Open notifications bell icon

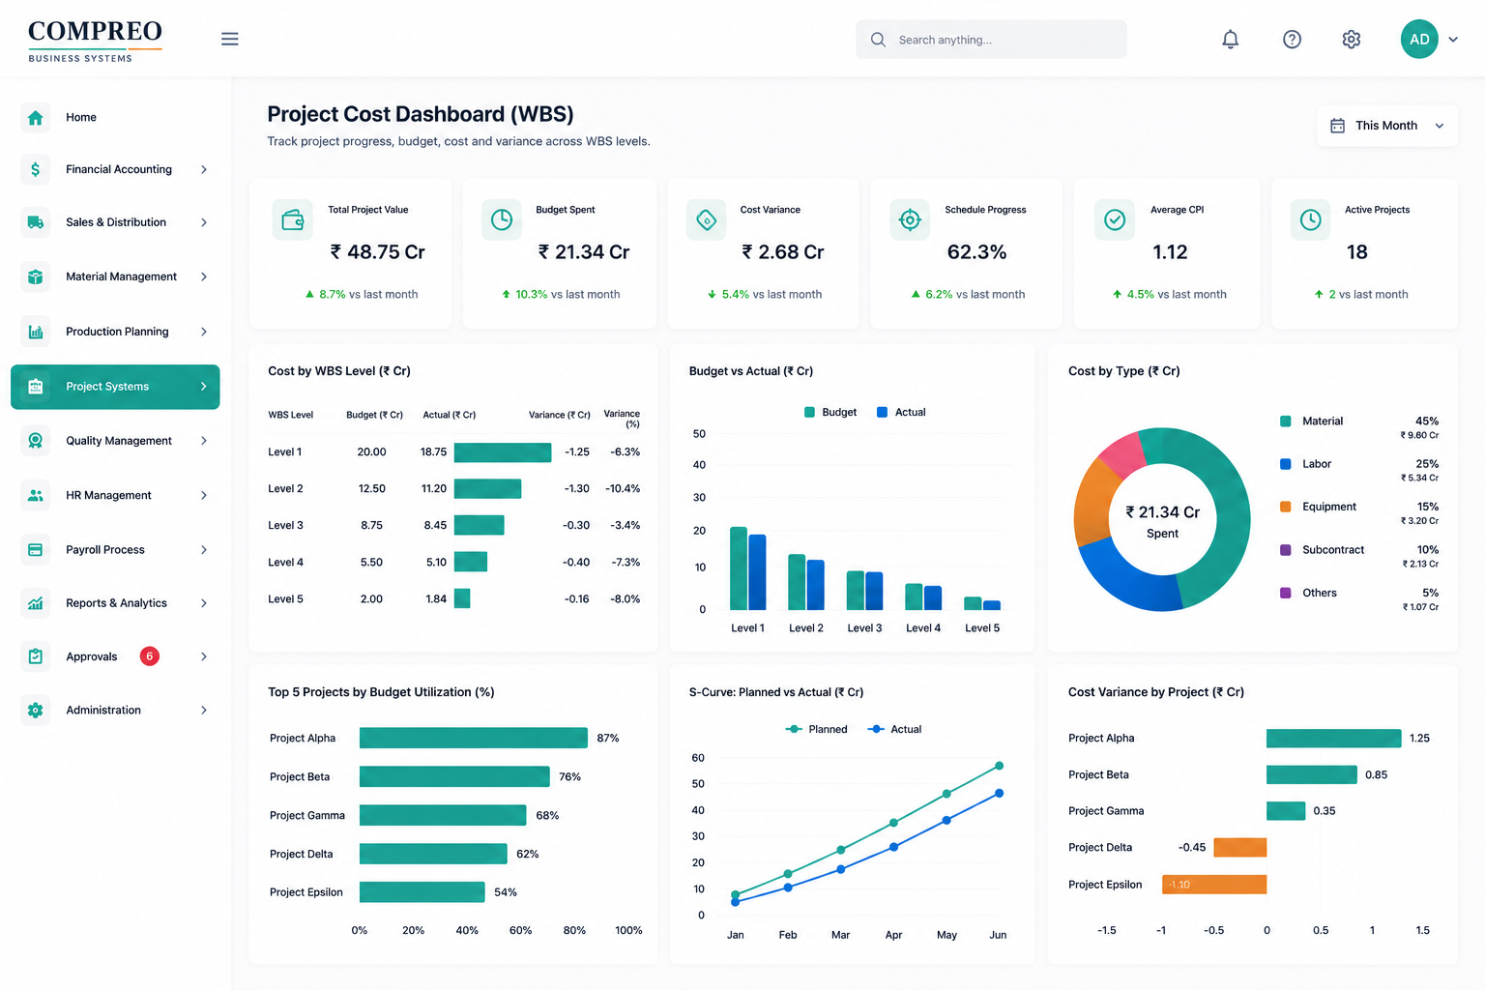pyautogui.click(x=1230, y=39)
